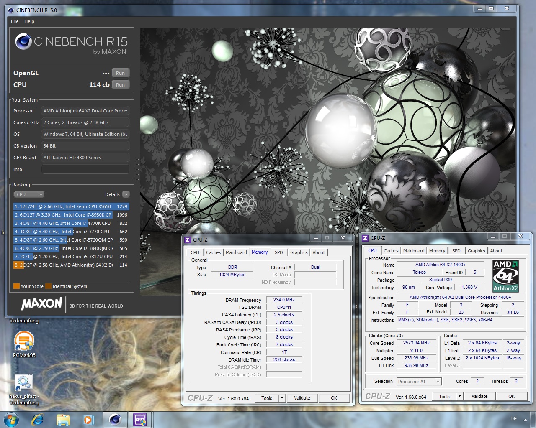Click Core Speed value 2573.94 MHz
536x428 pixels.
[x=416, y=343]
